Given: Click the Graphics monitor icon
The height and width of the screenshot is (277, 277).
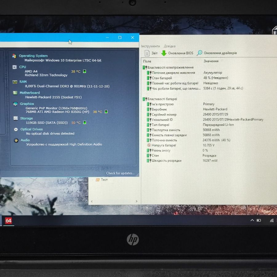Looking at the screenshot, I should 15,104.
